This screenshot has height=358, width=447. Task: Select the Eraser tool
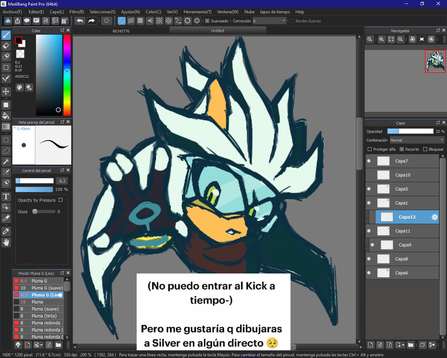coord(6,46)
